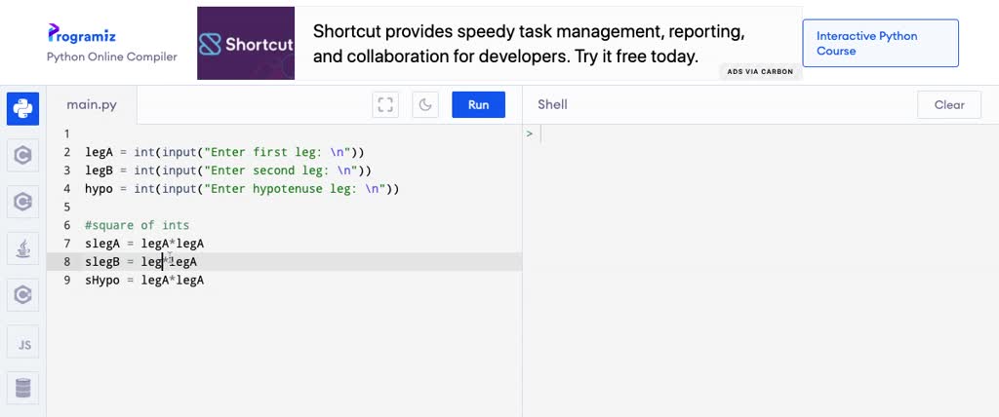
Task: Open the C# compiler icon
Action: coord(23,295)
